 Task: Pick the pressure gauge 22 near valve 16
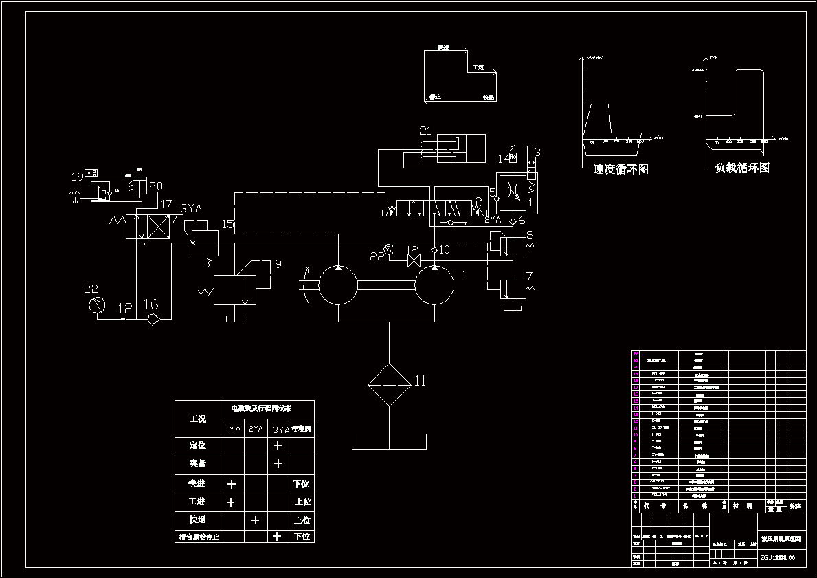(96, 304)
